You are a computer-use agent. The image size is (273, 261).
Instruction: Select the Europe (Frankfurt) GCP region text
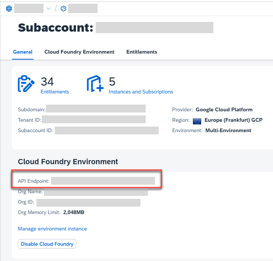pos(234,120)
